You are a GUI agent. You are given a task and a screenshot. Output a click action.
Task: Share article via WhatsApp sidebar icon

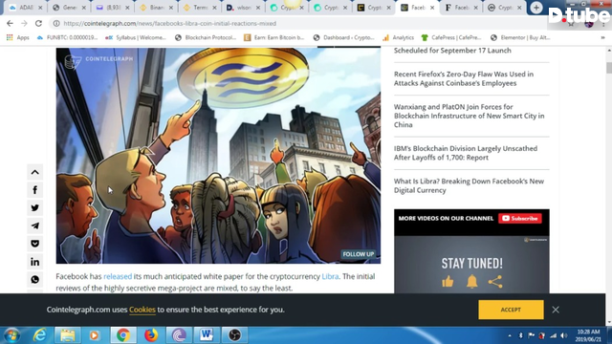(x=34, y=280)
